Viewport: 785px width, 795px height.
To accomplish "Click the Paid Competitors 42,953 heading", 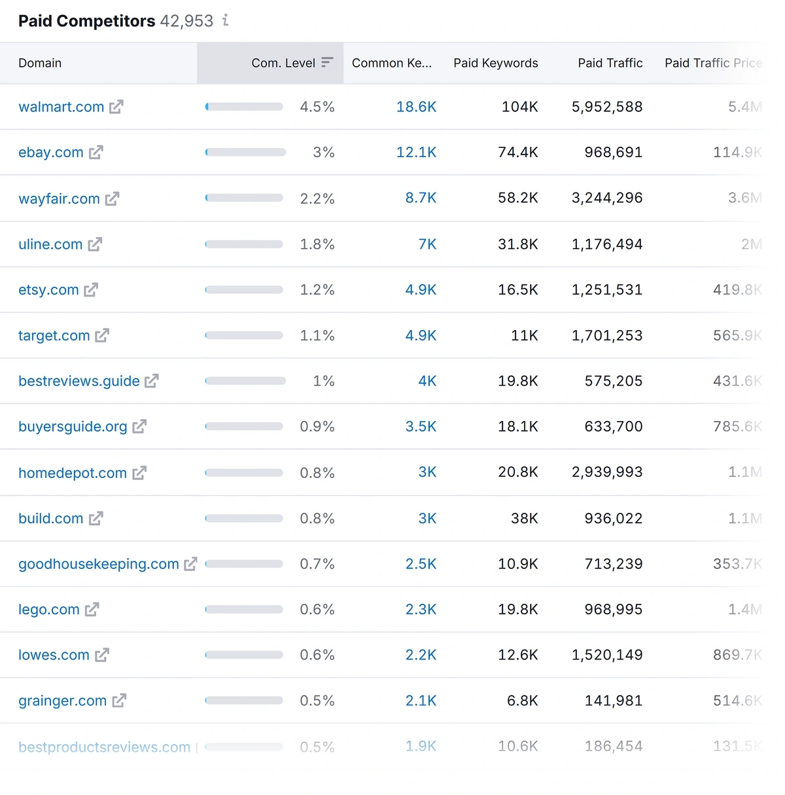I will pos(116,21).
